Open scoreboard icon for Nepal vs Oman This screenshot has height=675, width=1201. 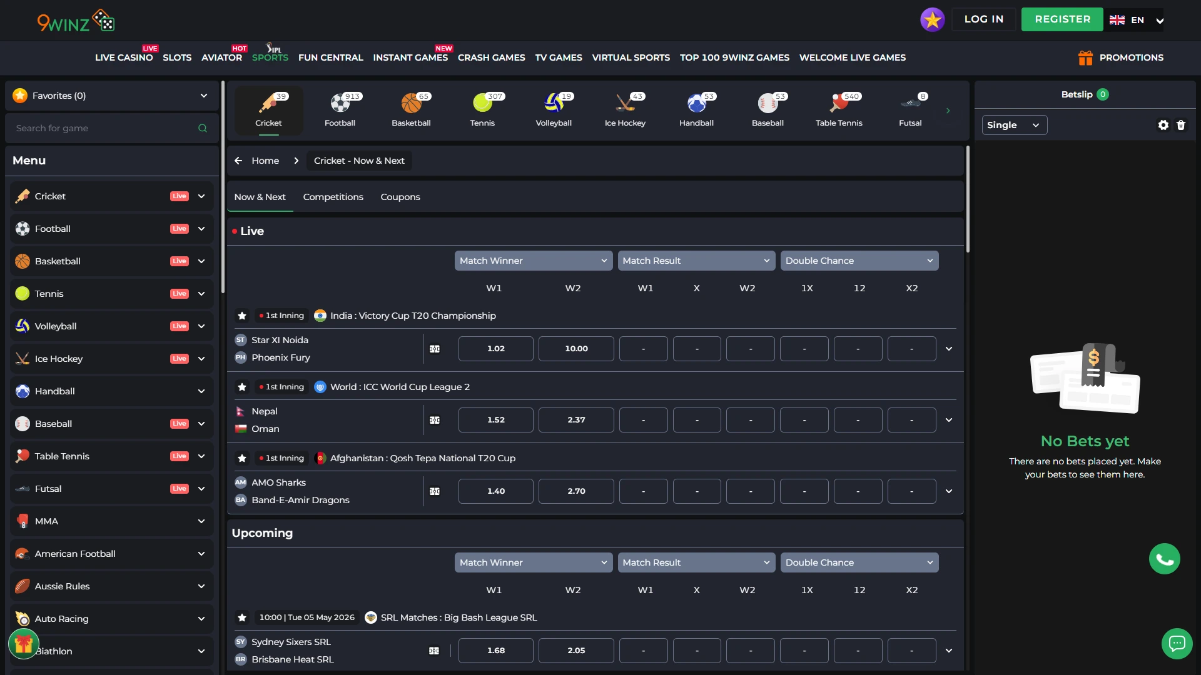click(435, 420)
